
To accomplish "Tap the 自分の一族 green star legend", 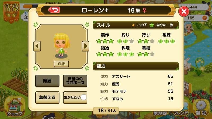I will [x=162, y=25].
